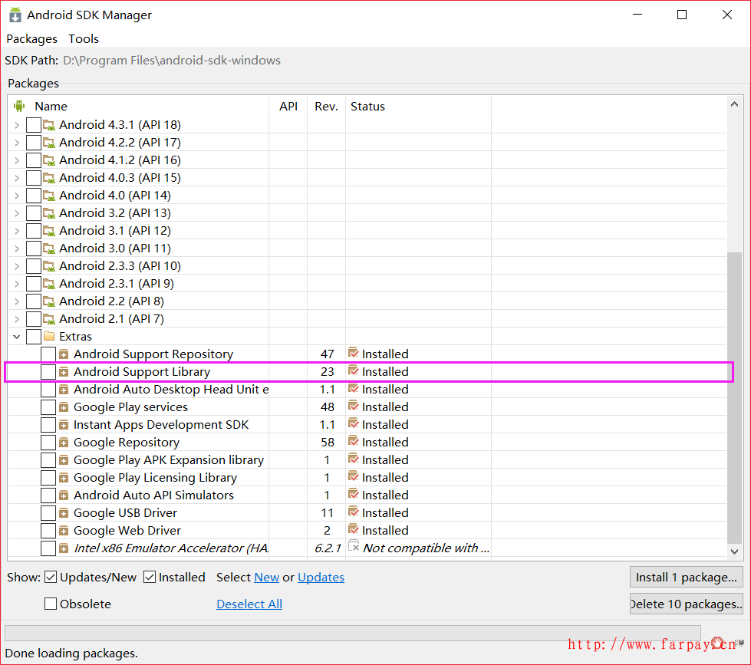
Task: Click the Status column header
Action: (x=367, y=107)
